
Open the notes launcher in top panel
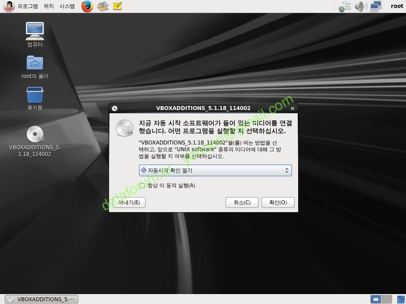click(117, 6)
